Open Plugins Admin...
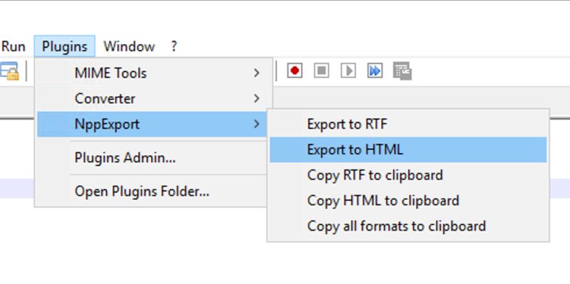The image size is (570, 284). pos(153,157)
